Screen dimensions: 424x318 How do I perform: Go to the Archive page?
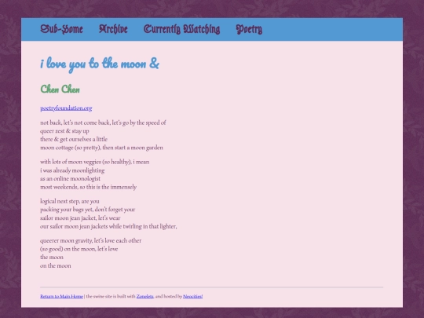tap(113, 29)
